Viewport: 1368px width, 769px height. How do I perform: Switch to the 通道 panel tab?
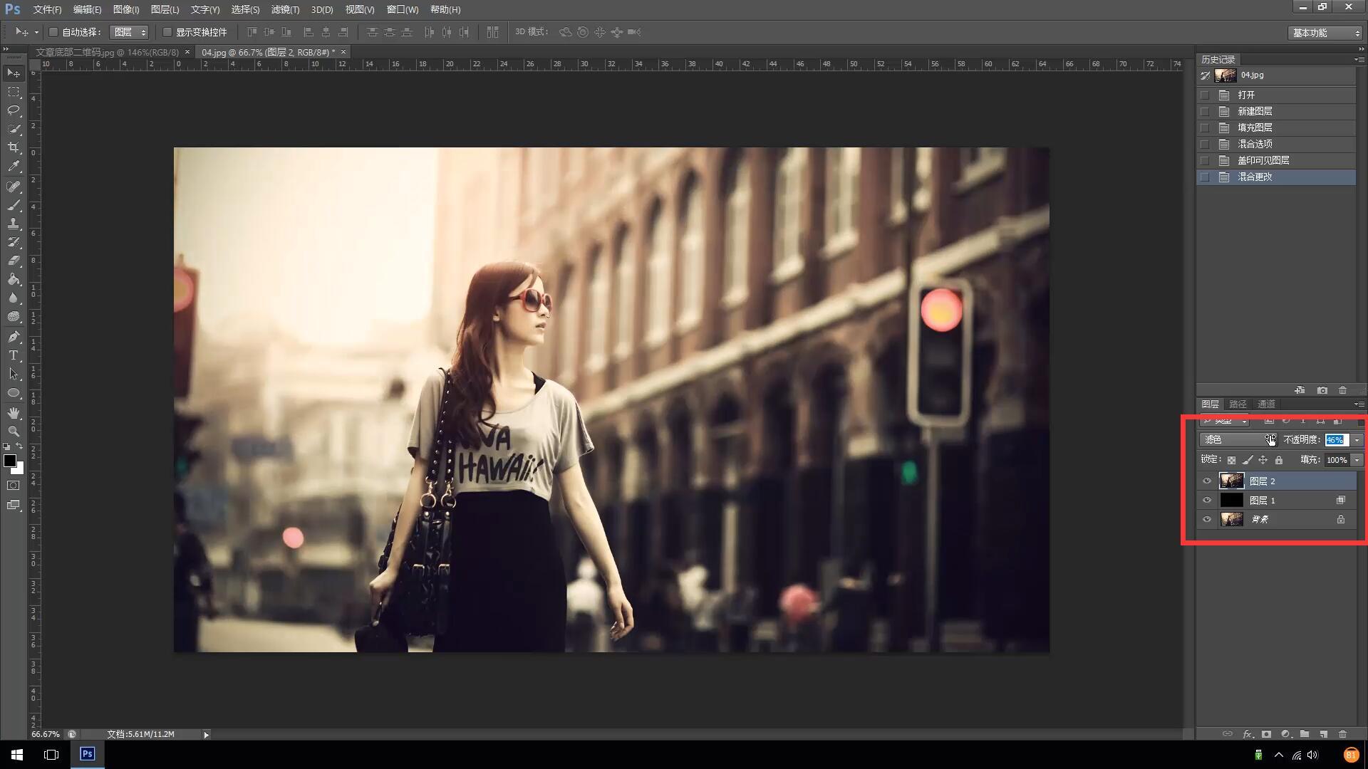(x=1266, y=404)
